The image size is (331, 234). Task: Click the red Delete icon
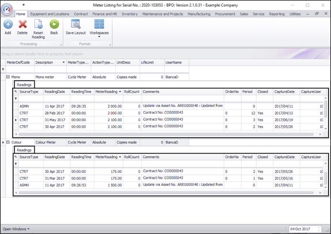22,24
